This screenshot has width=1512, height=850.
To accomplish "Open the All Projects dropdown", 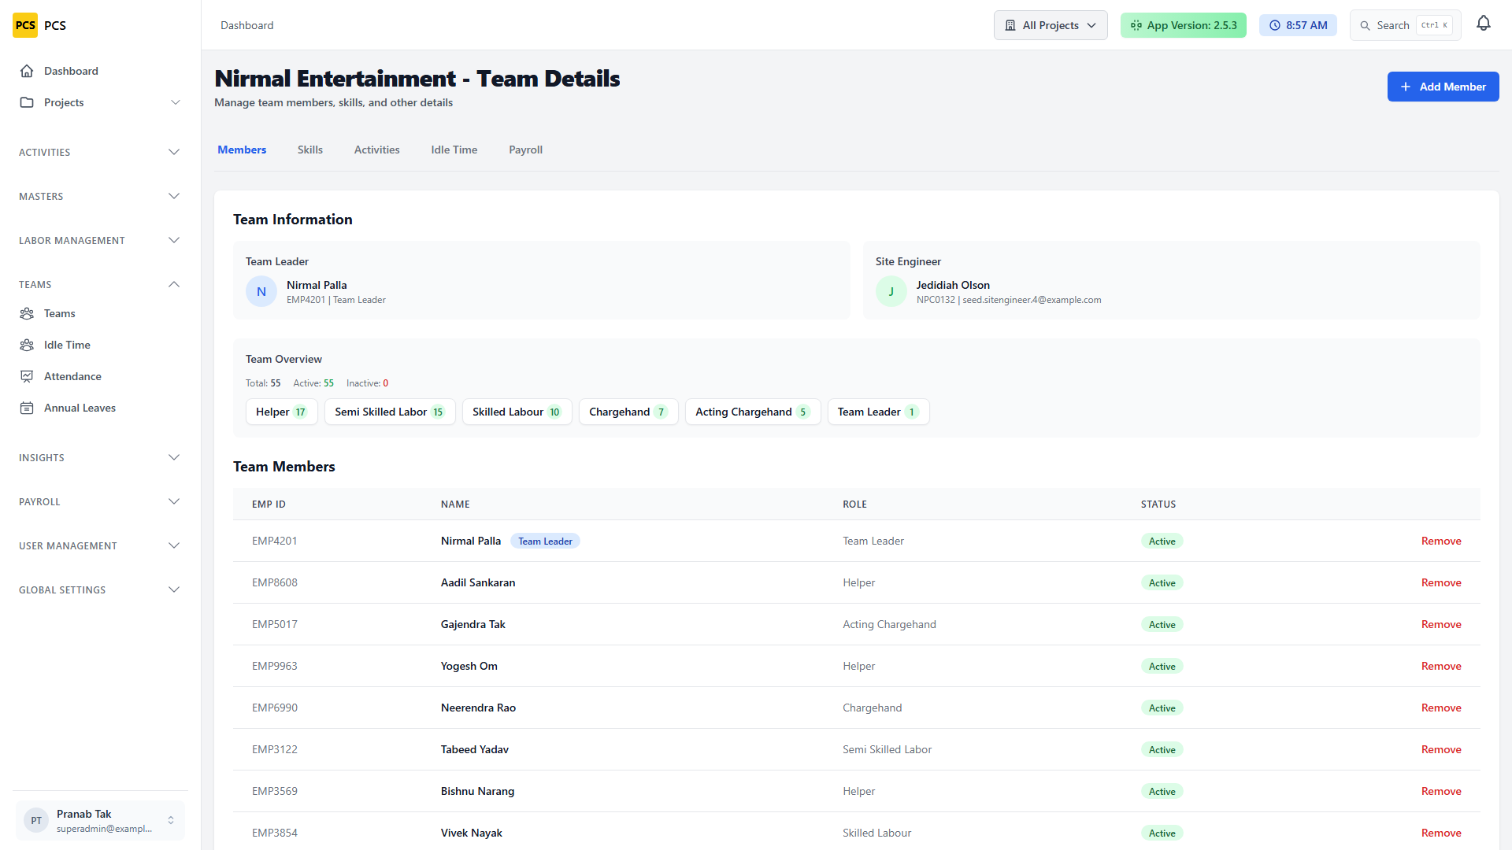I will coord(1051,25).
